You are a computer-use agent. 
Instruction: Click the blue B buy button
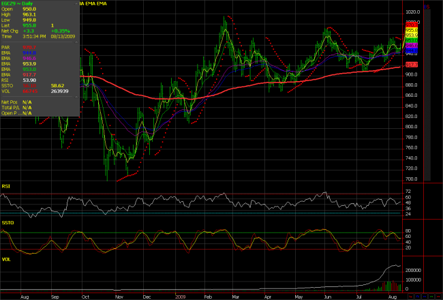(425, 7)
